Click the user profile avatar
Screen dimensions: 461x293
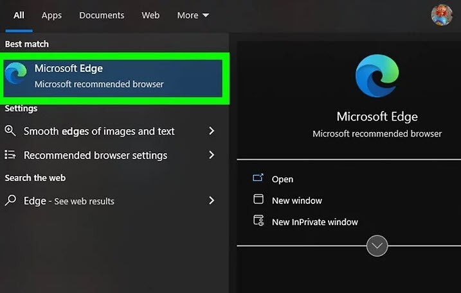click(x=442, y=15)
